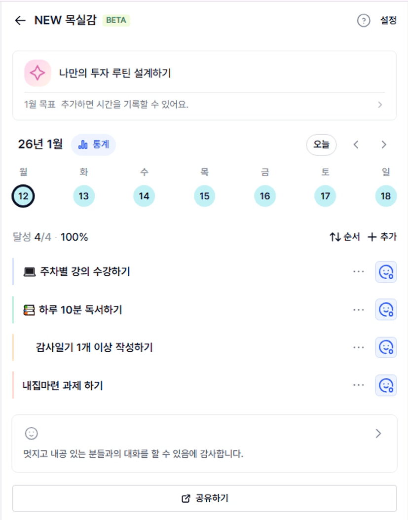This screenshot has height=520, width=408.
Task: Expand the gratitude note with right chevron
Action: coord(378,434)
